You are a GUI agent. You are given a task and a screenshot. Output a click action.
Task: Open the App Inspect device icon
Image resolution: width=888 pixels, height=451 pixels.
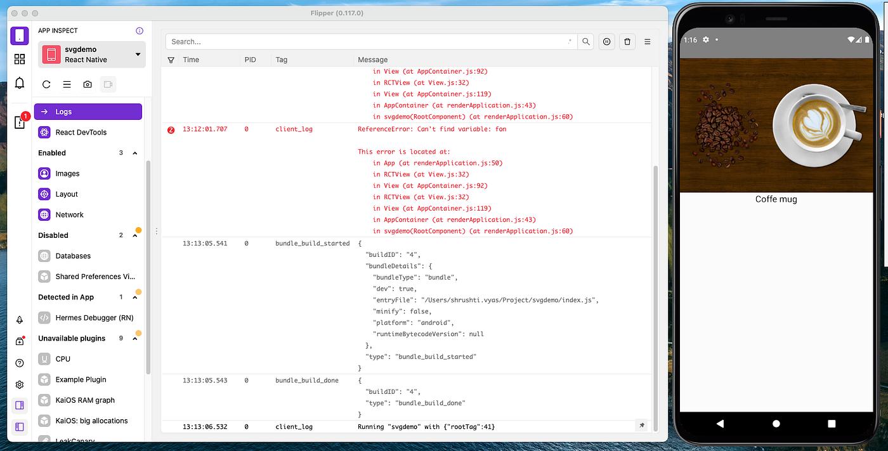pyautogui.click(x=20, y=36)
